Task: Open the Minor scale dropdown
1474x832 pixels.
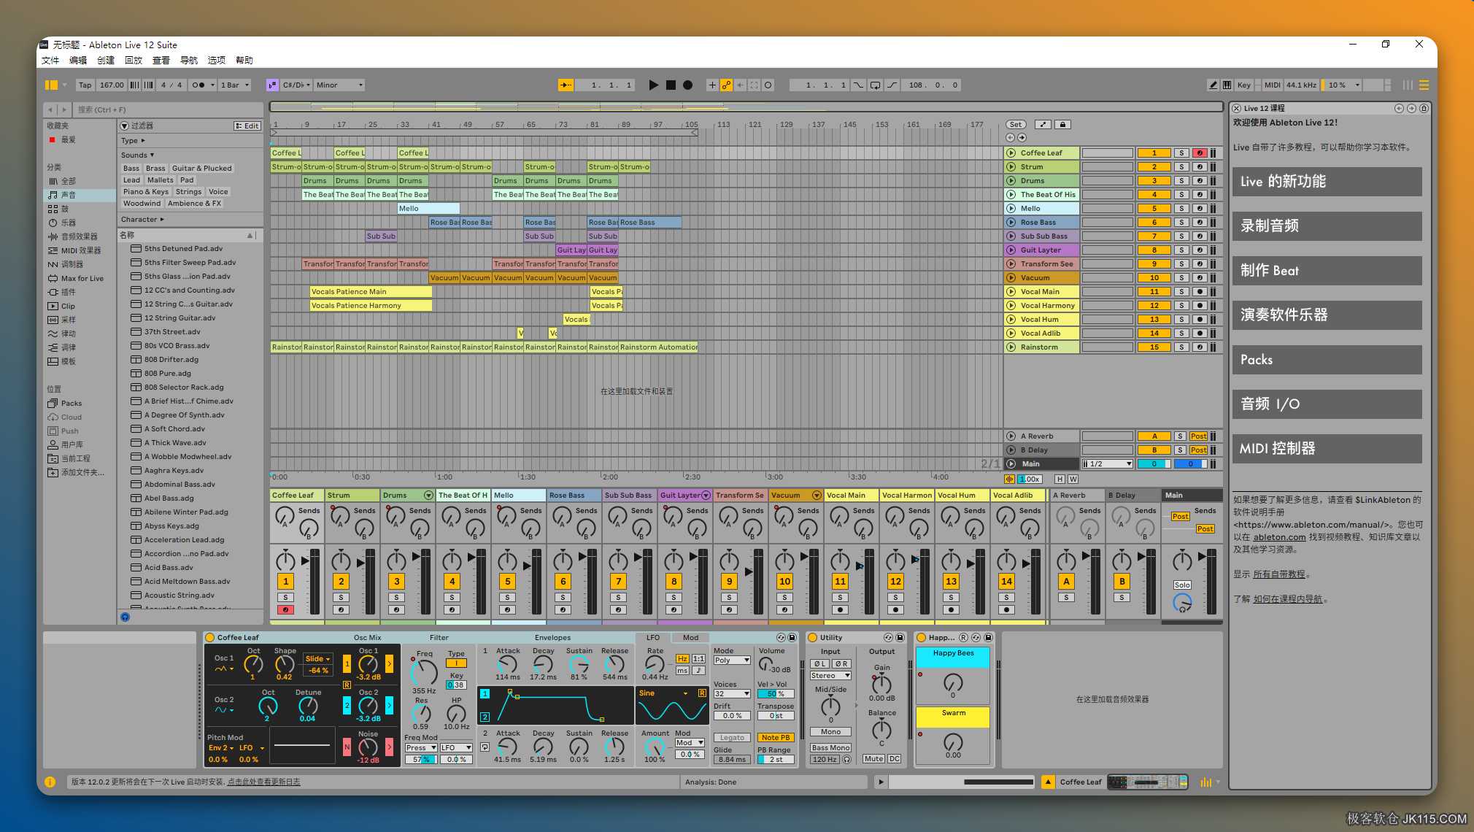Action: (x=339, y=85)
